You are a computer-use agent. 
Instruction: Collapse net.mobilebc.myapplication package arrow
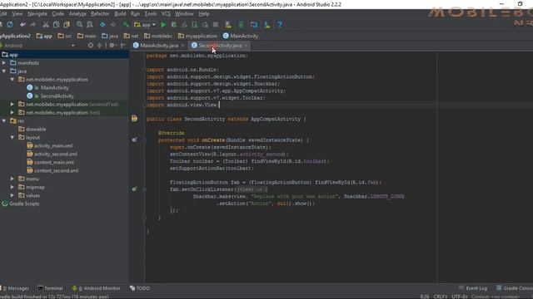click(x=12, y=80)
